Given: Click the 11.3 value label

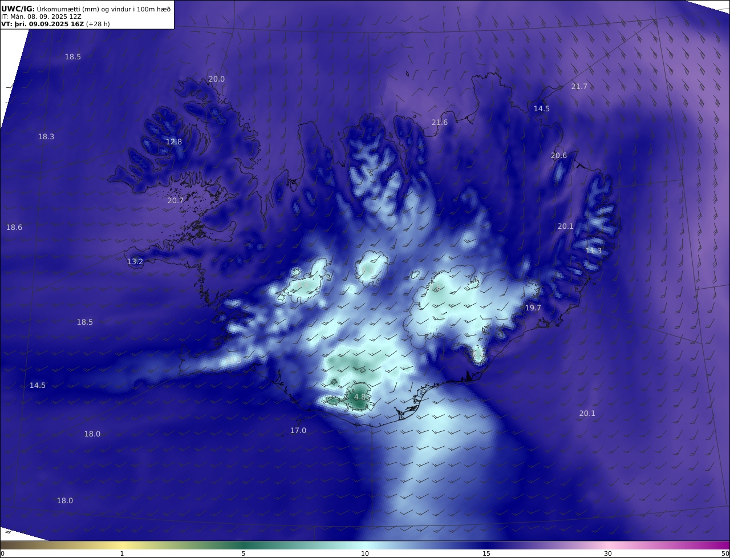Looking at the screenshot, I should tap(594, 251).
